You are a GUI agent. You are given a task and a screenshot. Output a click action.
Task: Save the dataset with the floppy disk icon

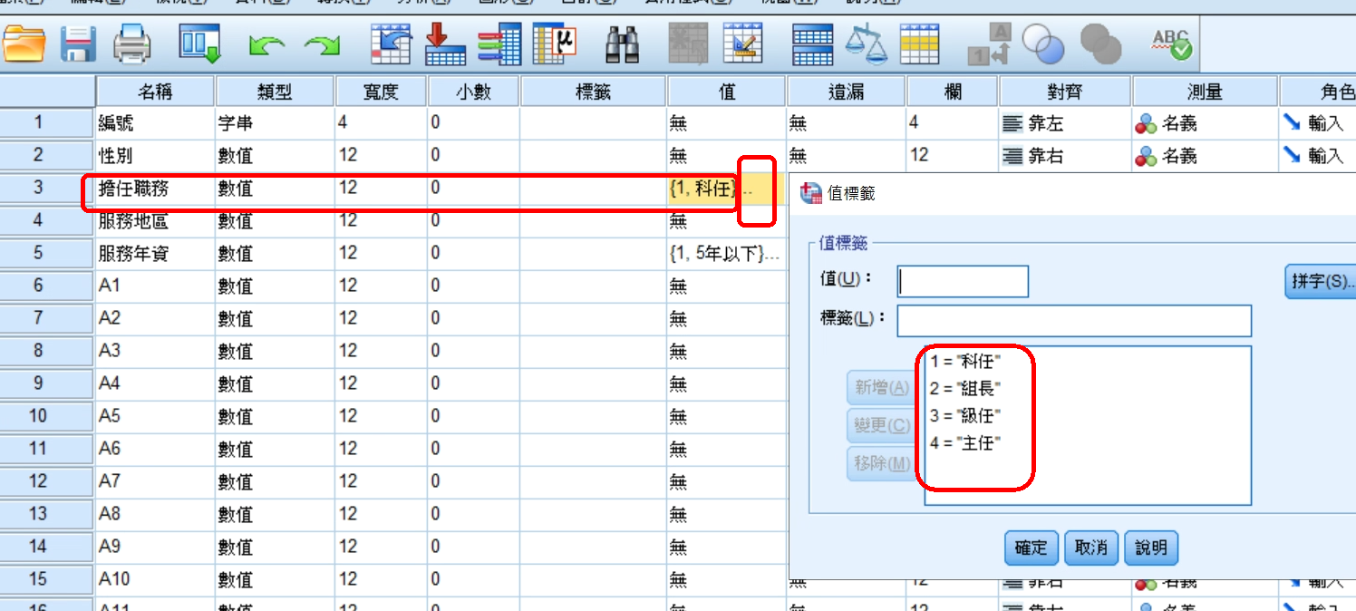79,43
